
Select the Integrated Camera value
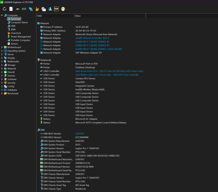(85, 86)
